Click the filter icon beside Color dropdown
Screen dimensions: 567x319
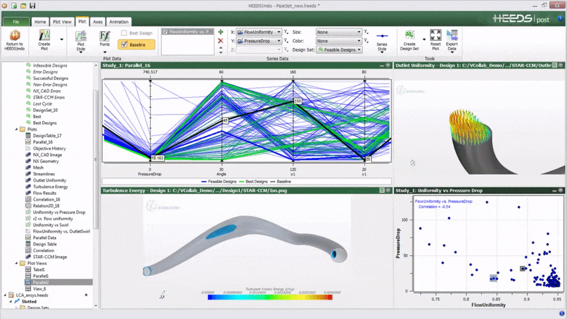click(366, 41)
